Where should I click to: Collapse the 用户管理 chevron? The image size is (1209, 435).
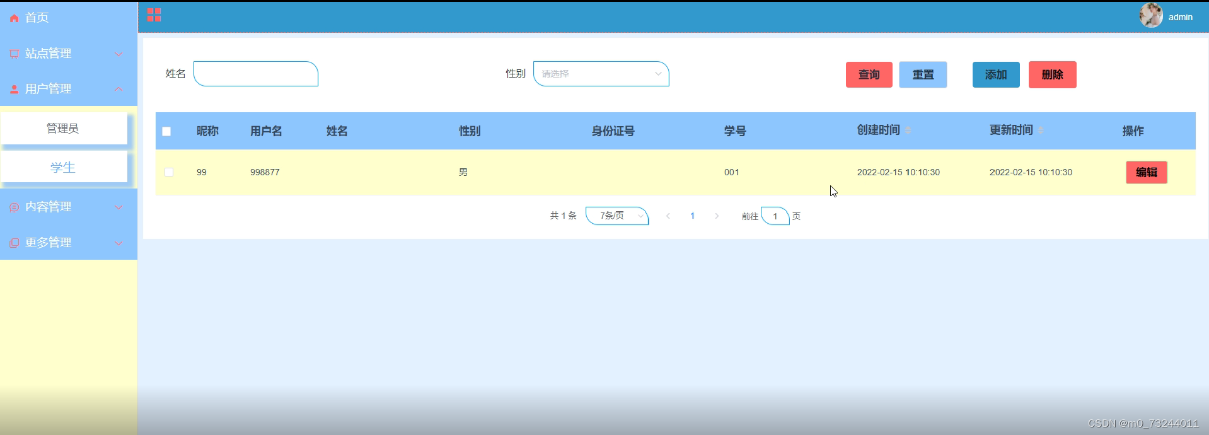119,89
